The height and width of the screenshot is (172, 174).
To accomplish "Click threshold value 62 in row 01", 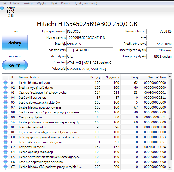I will point(136,82).
